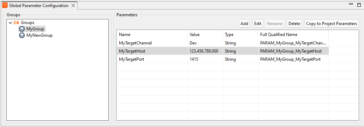
Task: Delete the selected parameter
Action: [x=294, y=23]
